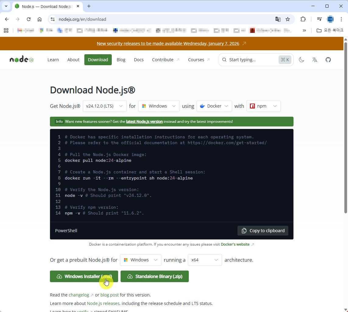Download the Standalone Binary (.zip)
The height and width of the screenshot is (312, 348).
pos(154,276)
